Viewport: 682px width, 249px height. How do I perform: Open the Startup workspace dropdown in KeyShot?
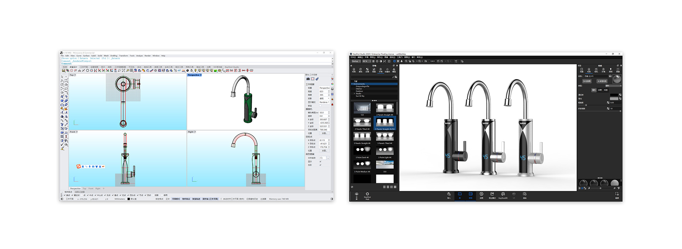[x=356, y=61]
